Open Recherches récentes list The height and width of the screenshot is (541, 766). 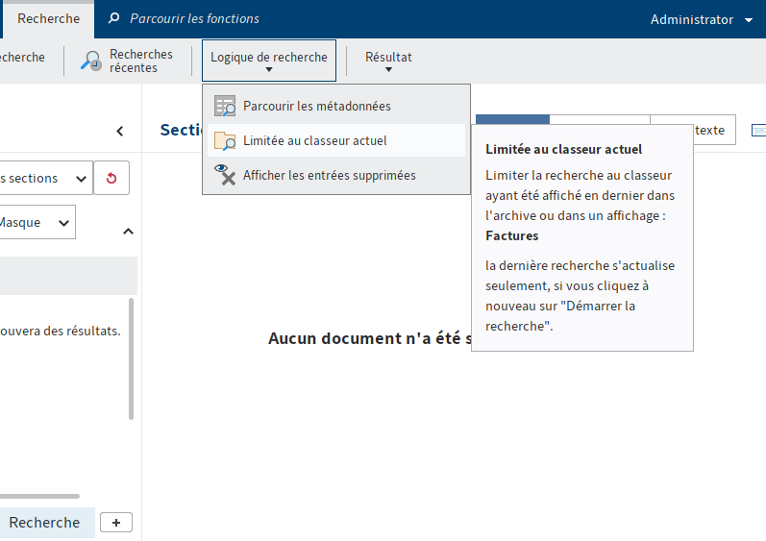tap(127, 61)
